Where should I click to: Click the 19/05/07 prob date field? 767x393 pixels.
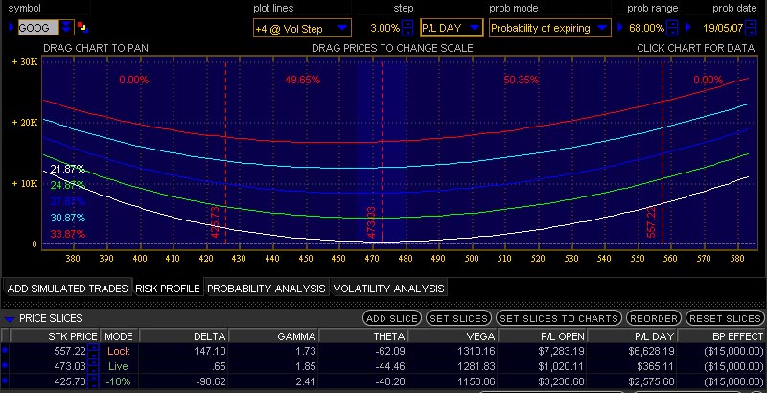pos(723,28)
